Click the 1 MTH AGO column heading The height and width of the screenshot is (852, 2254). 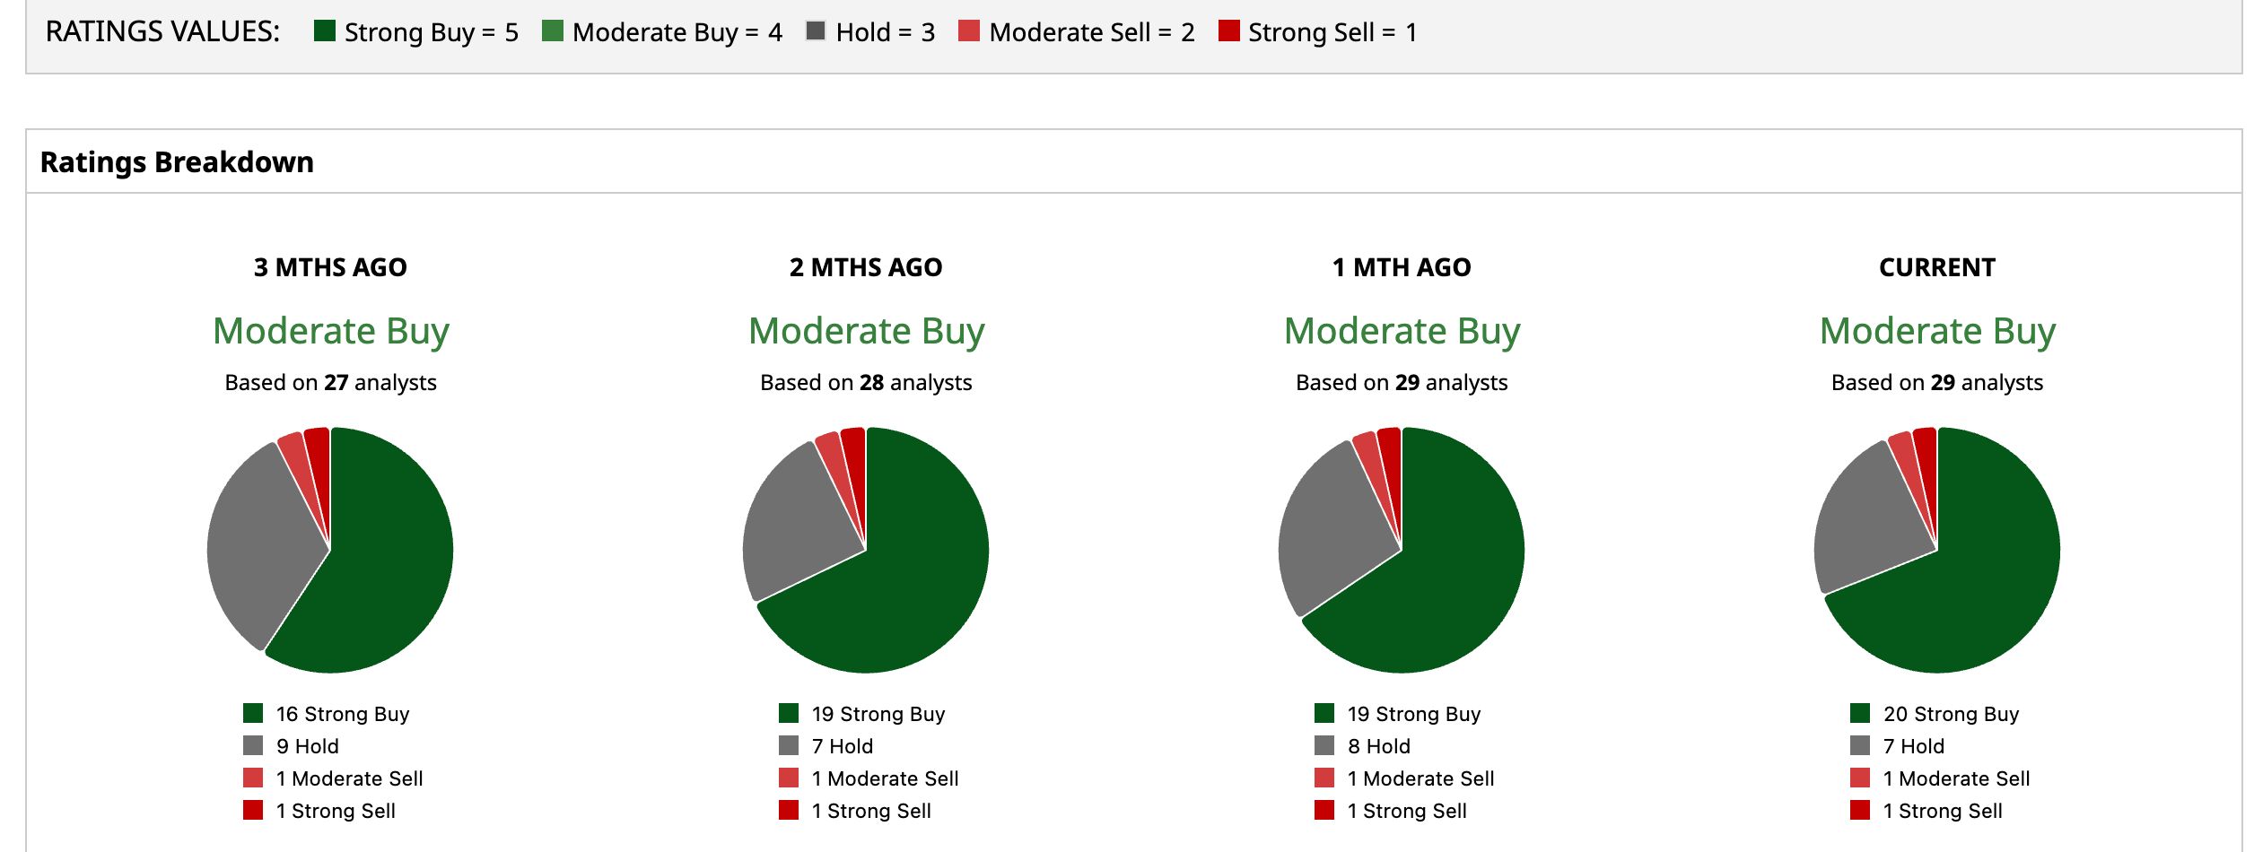[x=1402, y=267]
